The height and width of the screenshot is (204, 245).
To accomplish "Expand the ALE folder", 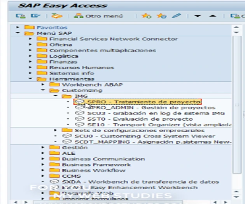I will coord(43,153).
